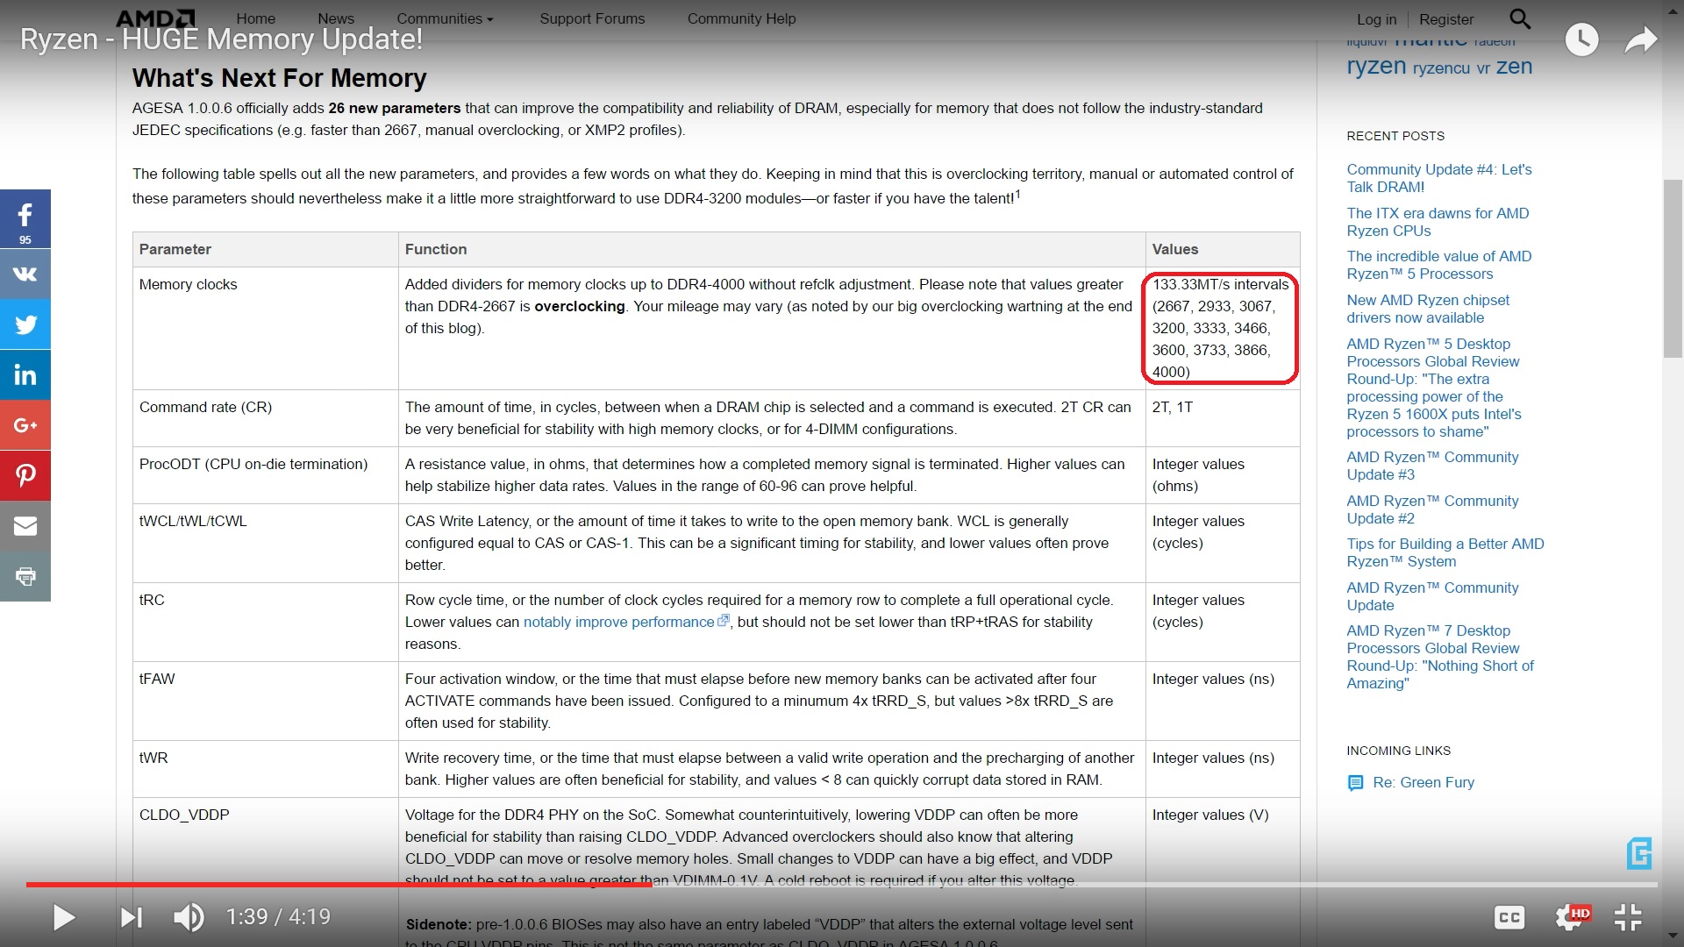Screen dimensions: 1684x947
Task: Click the 'tFAW' parameter cell
Action: point(266,701)
